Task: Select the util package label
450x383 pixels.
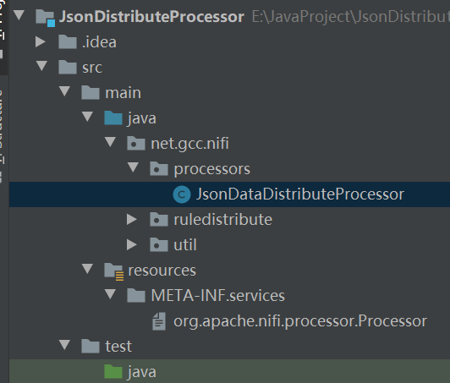Action: tap(185, 244)
